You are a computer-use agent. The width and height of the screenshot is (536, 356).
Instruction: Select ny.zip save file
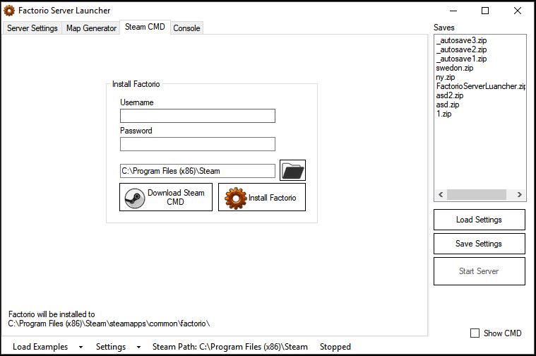click(446, 77)
